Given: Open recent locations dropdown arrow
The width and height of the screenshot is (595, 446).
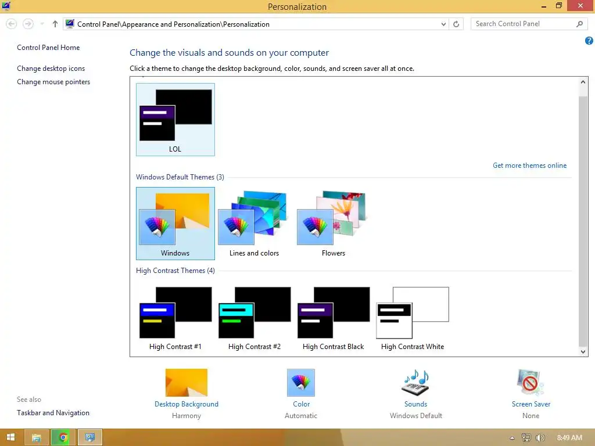Looking at the screenshot, I should (42, 24).
